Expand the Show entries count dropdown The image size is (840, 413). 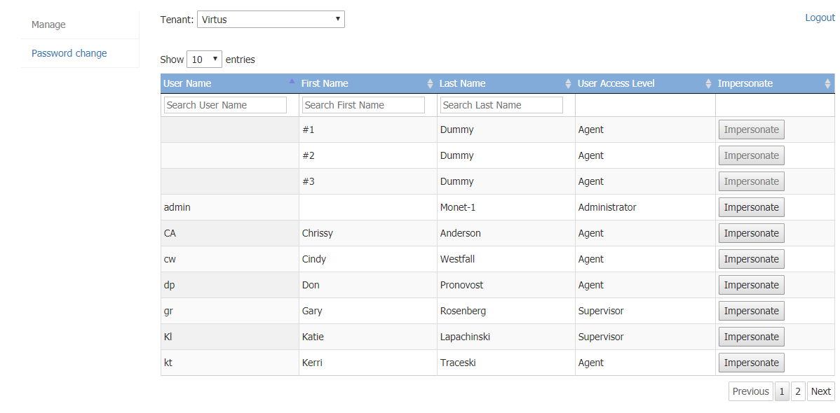coord(204,59)
